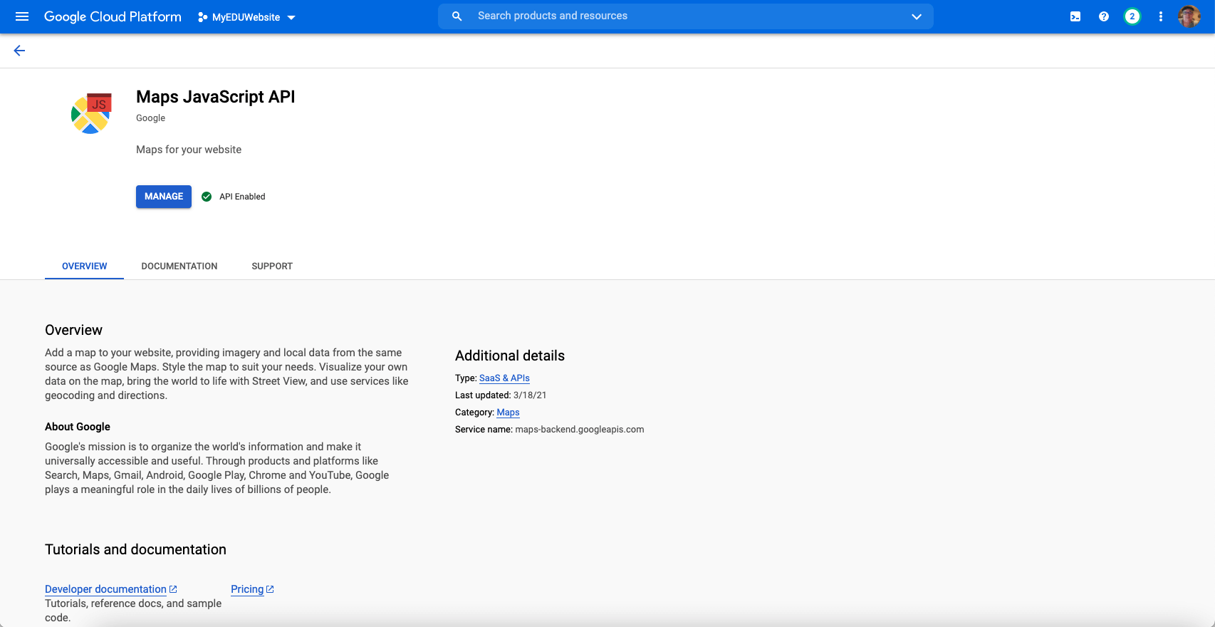
Task: Click the Manage button
Action: click(164, 197)
